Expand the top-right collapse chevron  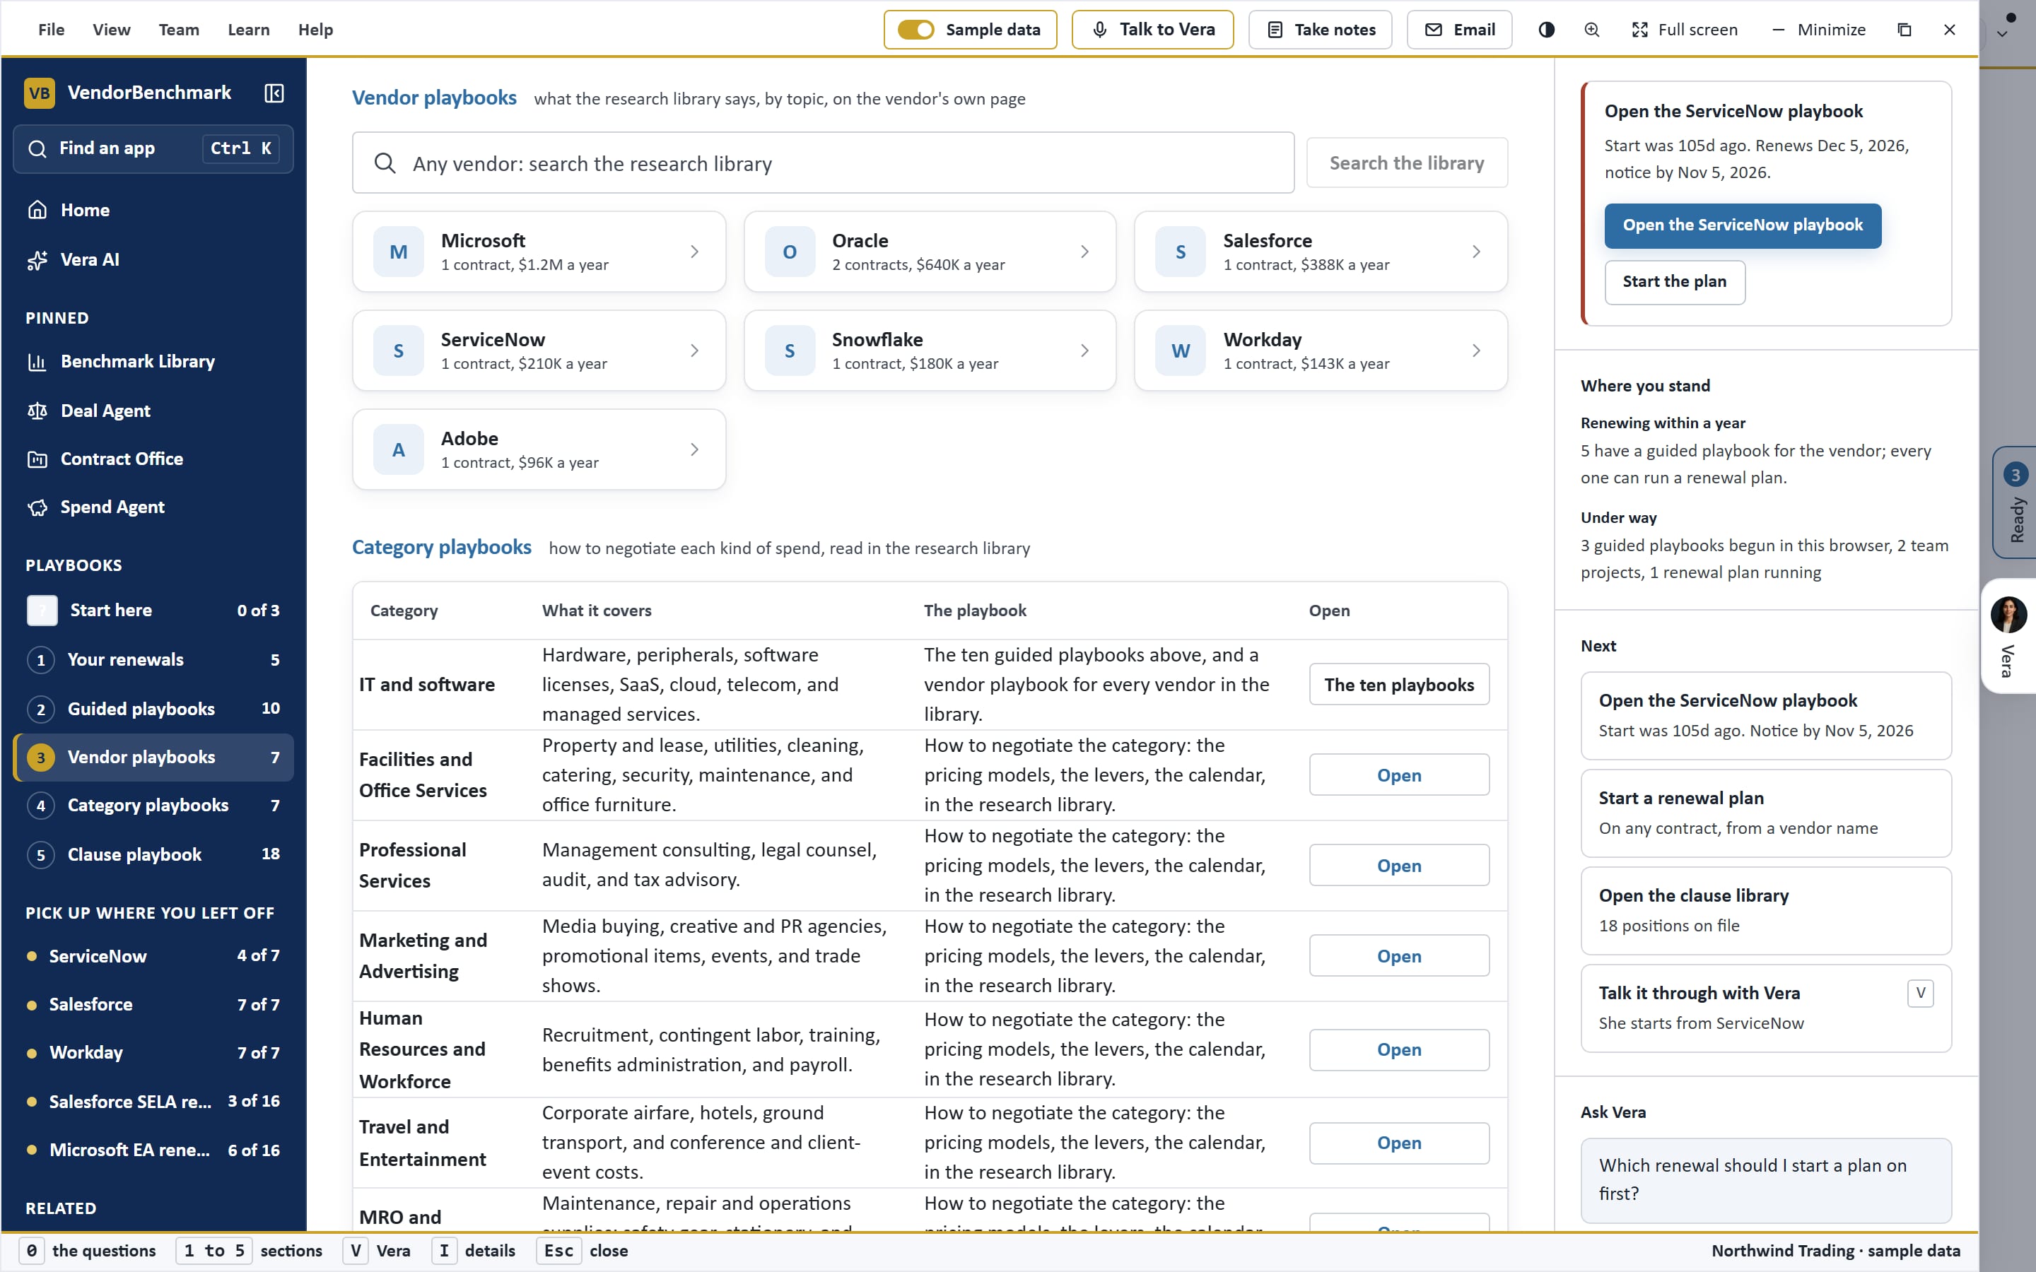tap(2002, 34)
